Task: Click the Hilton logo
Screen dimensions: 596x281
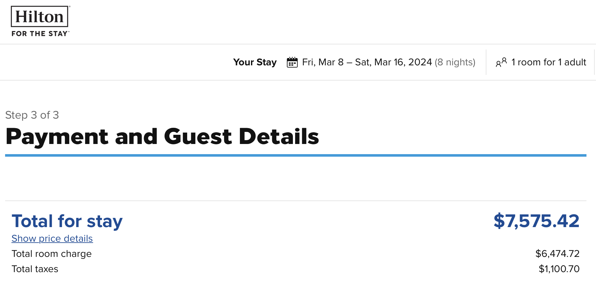Action: 40,21
